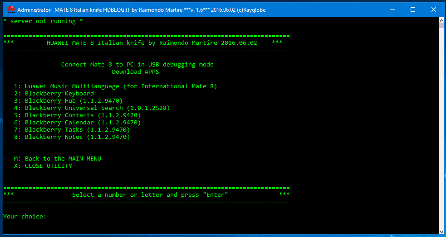
Task: Click 'Connect Mate 8 to PC in USB debugging mode'
Action: point(137,65)
